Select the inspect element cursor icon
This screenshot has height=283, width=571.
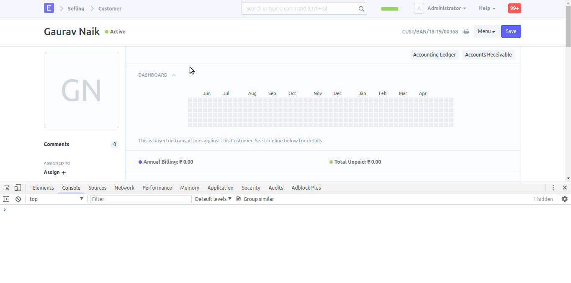coord(6,188)
